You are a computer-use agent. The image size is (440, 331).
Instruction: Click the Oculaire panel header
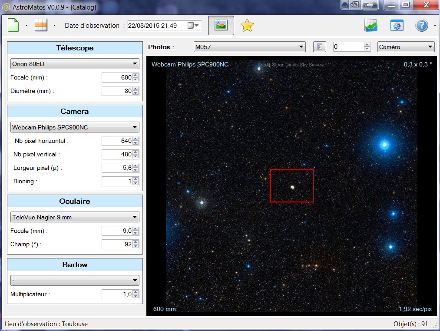(75, 201)
